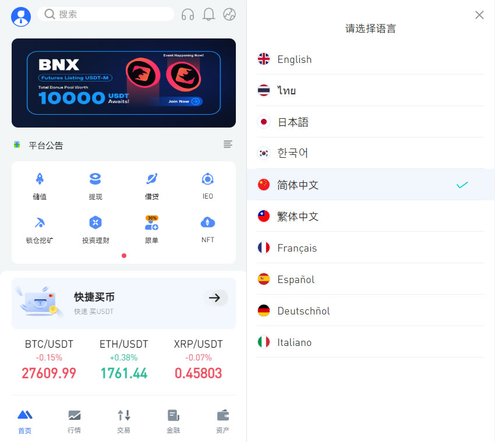Open 投资理财 investment hexagon icon
The height and width of the screenshot is (442, 495).
coord(96,222)
